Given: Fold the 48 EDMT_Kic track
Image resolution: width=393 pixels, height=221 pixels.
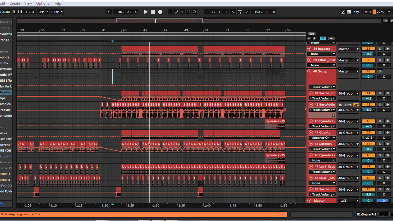Looking at the screenshot, I should [310, 178].
